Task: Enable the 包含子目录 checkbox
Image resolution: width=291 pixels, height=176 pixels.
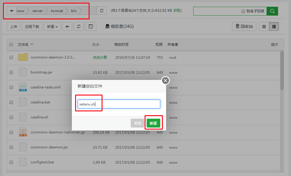Action: [243, 11]
